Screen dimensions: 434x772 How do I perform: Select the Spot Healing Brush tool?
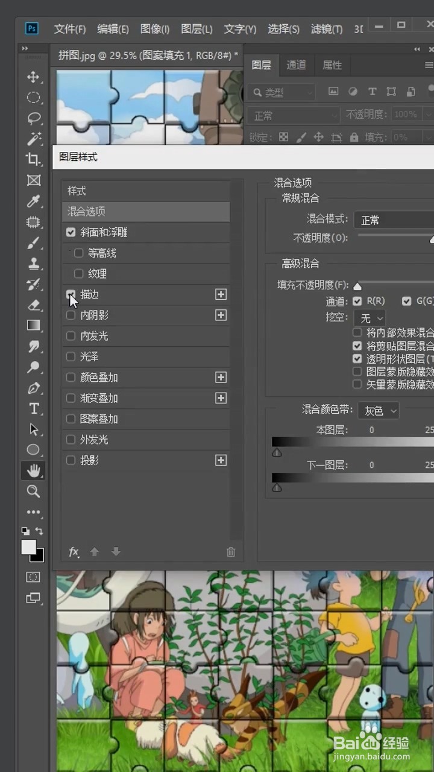point(33,222)
